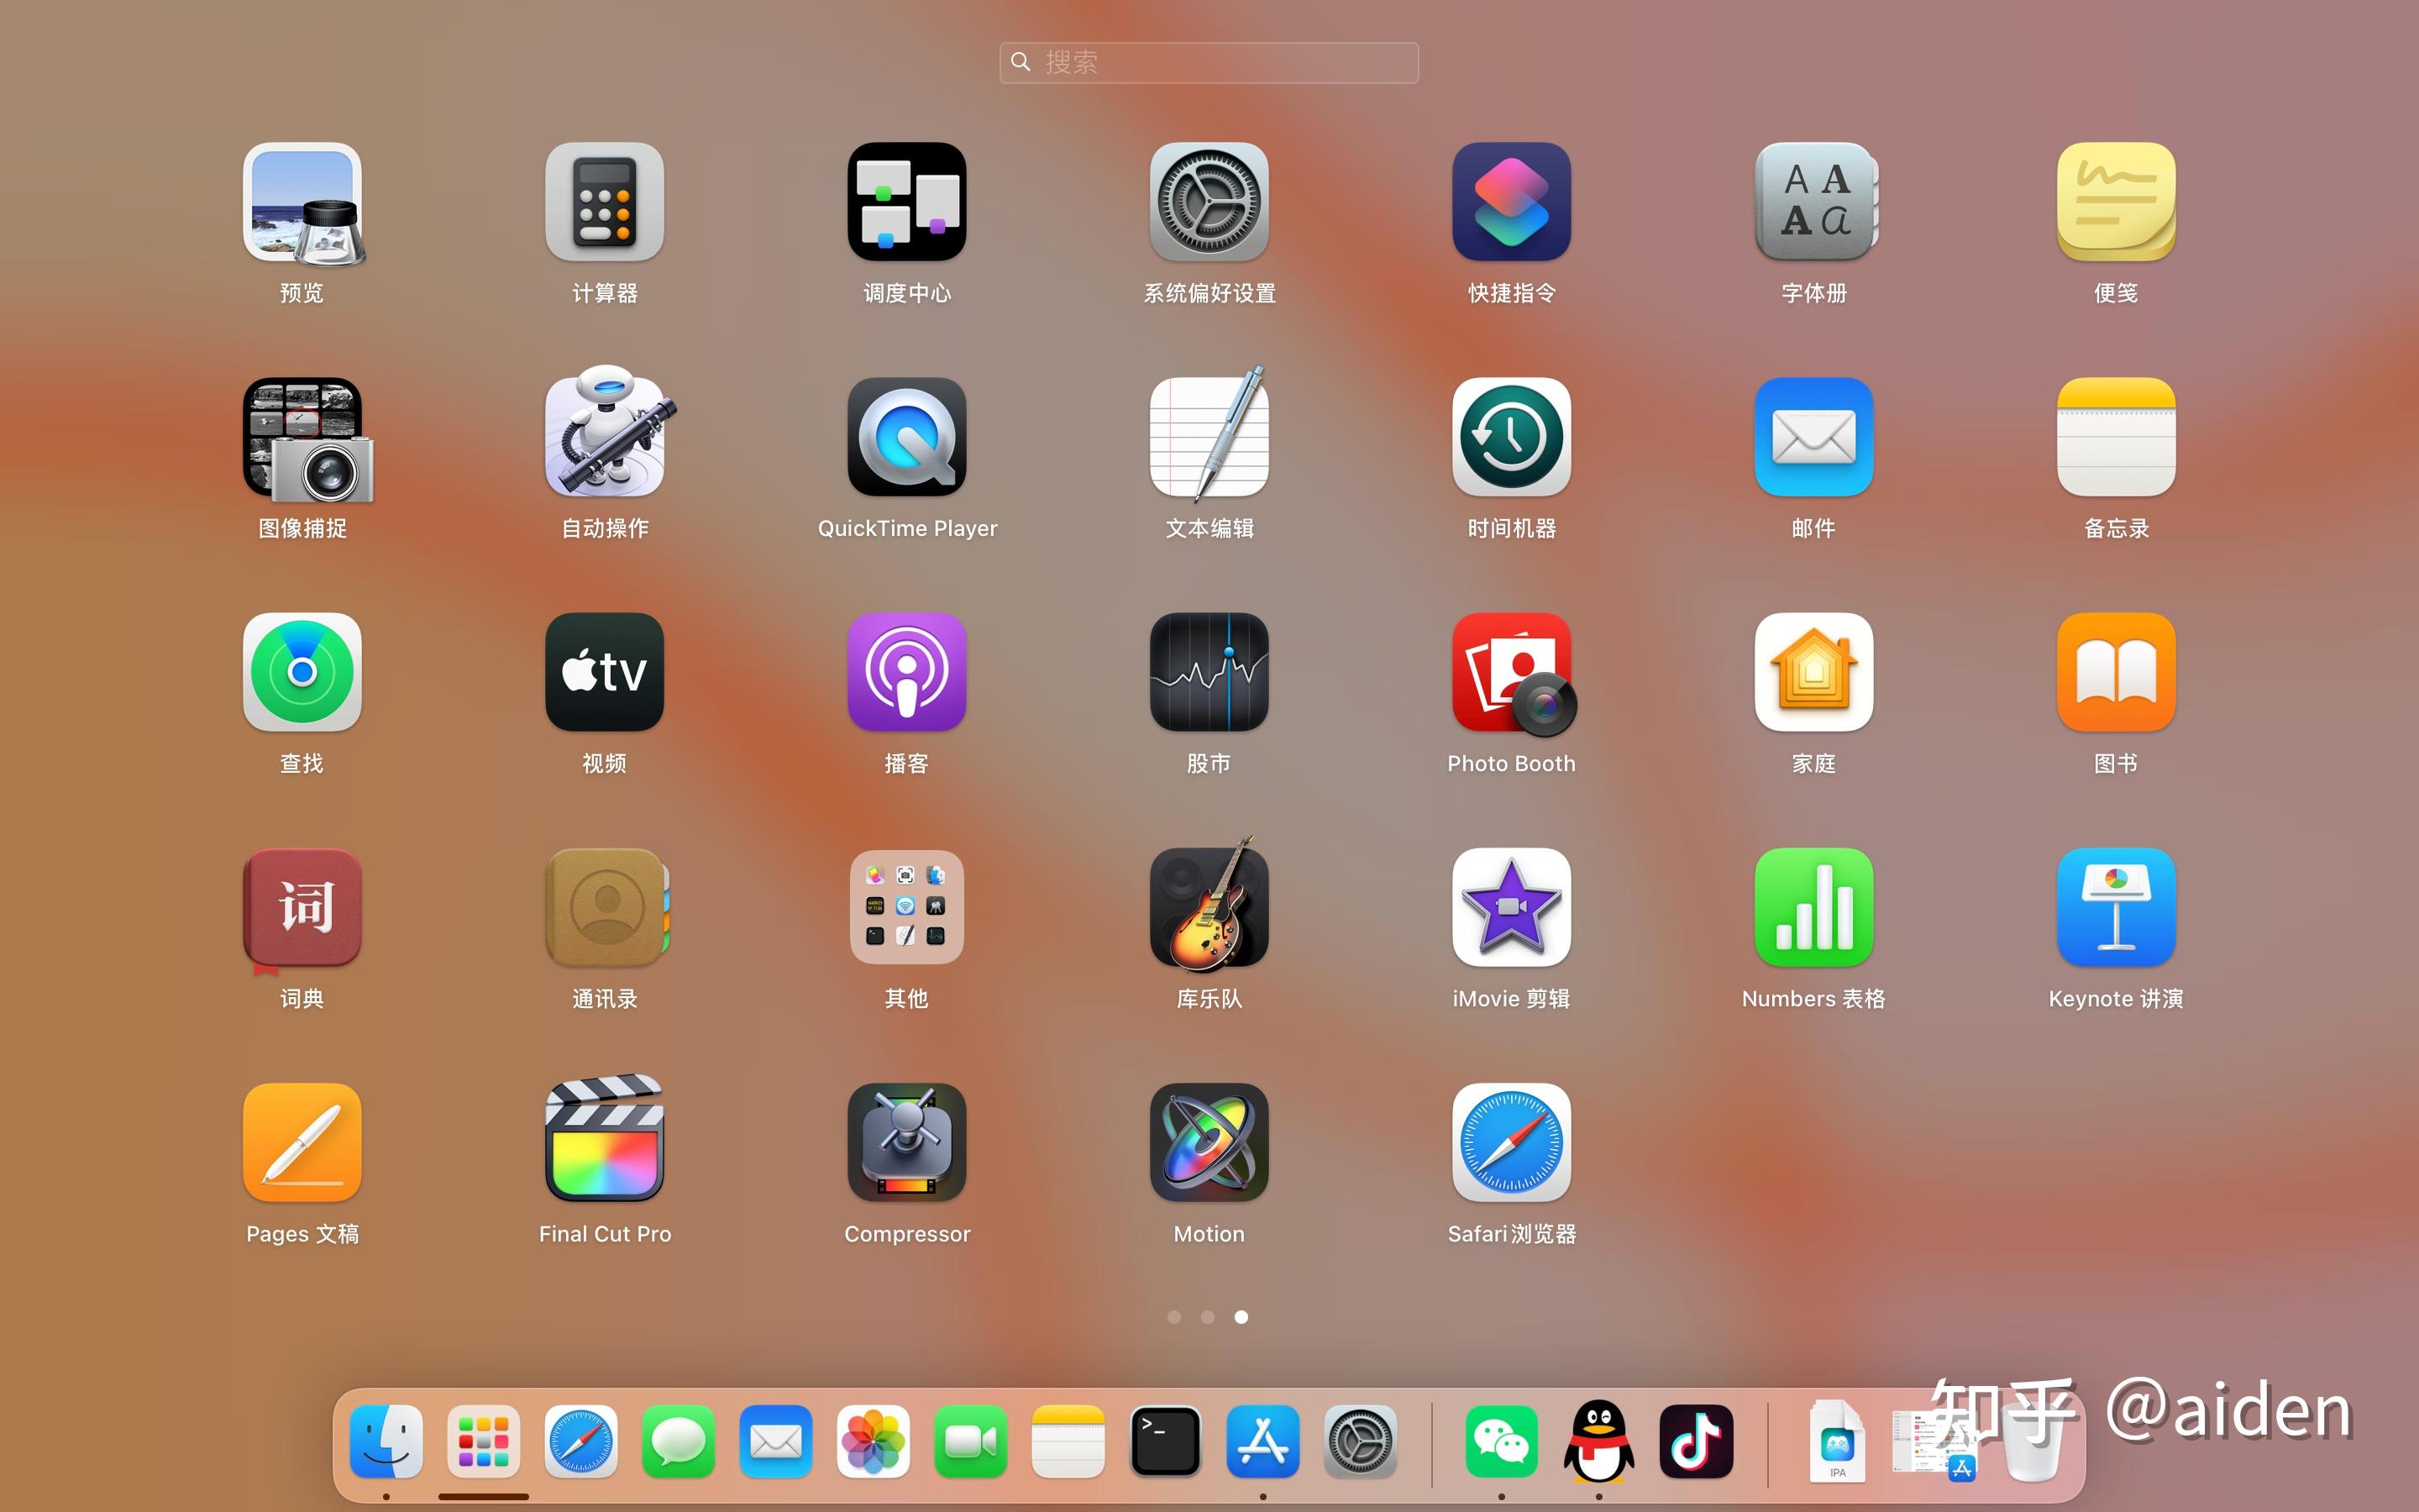2419x1512 pixels.
Task: Launch the Compressor app
Action: pyautogui.click(x=906, y=1143)
